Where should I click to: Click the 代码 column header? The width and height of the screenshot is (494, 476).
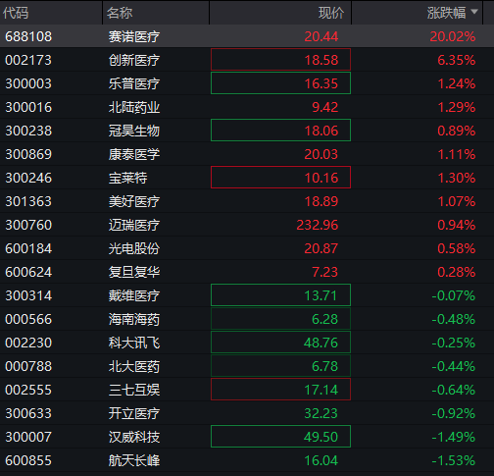[x=16, y=13]
